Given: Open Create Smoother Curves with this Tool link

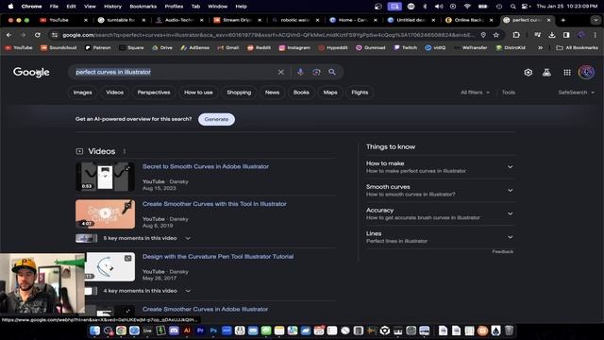Looking at the screenshot, I should tap(214, 204).
